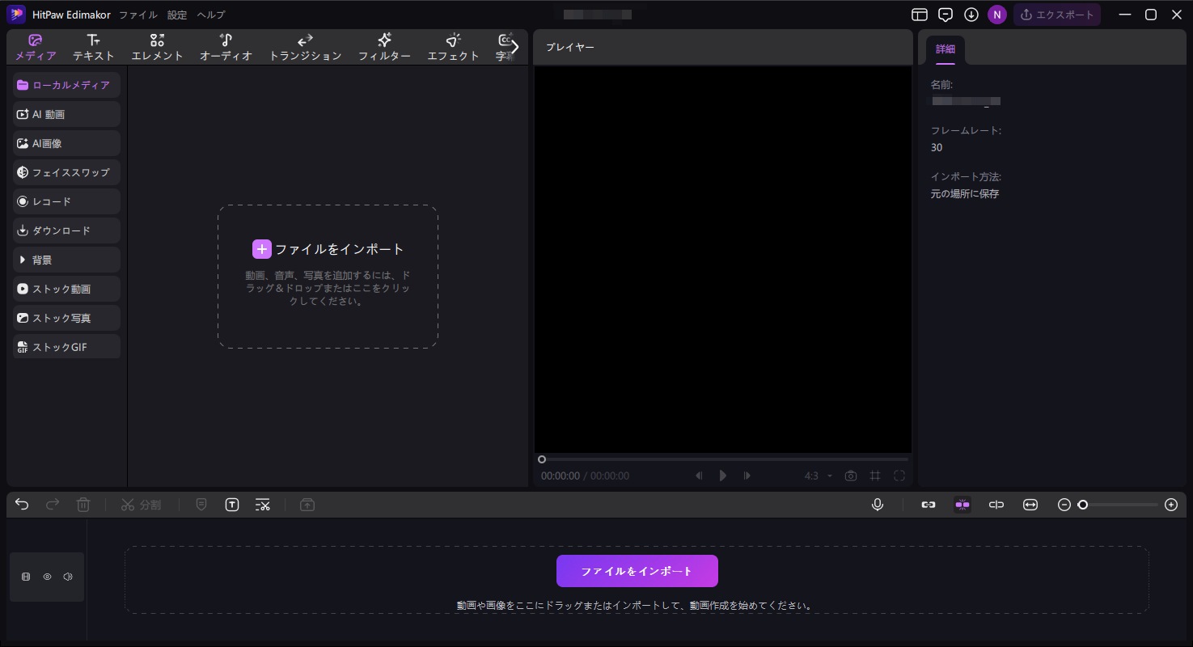Select the レコード (Record) tool in sidebar
This screenshot has height=647, width=1193.
click(50, 201)
